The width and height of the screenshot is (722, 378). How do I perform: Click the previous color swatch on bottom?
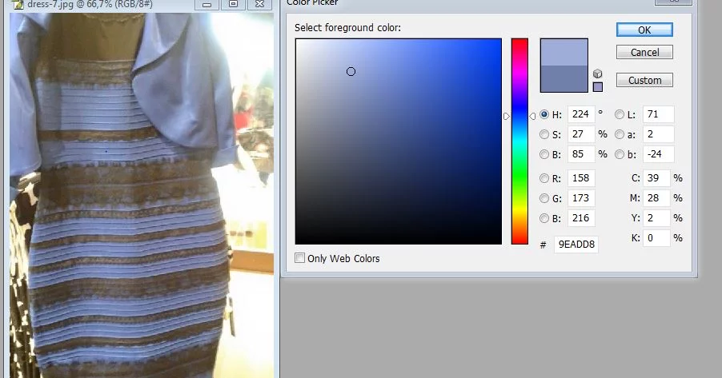(564, 78)
